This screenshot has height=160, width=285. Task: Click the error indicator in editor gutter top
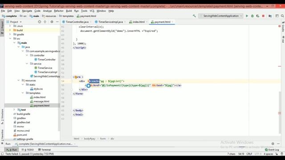tap(279, 26)
